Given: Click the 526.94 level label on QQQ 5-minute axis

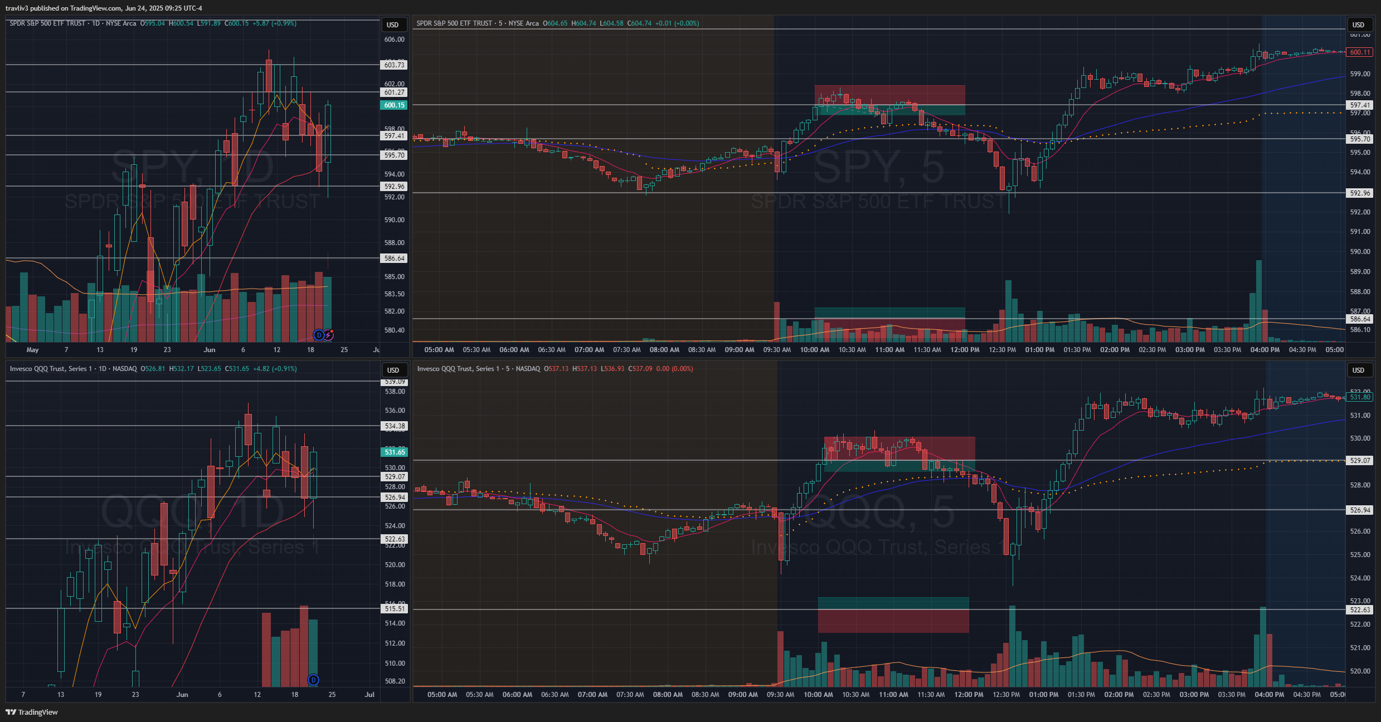Looking at the screenshot, I should (1360, 510).
